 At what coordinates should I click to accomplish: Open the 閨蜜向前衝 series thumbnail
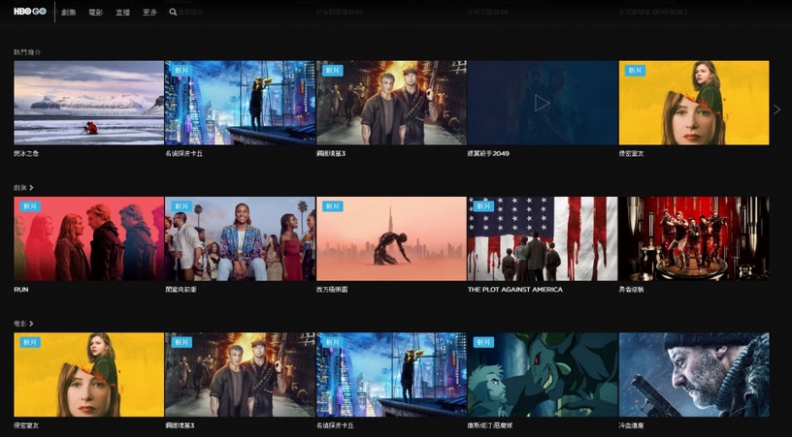pos(240,238)
